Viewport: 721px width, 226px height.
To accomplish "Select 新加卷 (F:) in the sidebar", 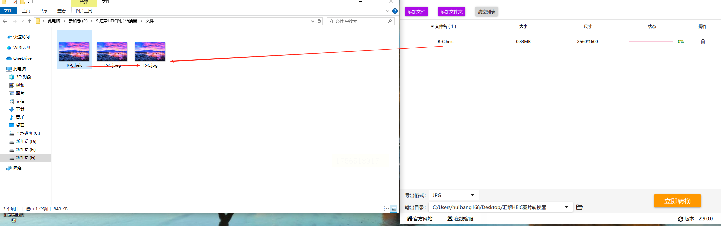I will tap(25, 158).
